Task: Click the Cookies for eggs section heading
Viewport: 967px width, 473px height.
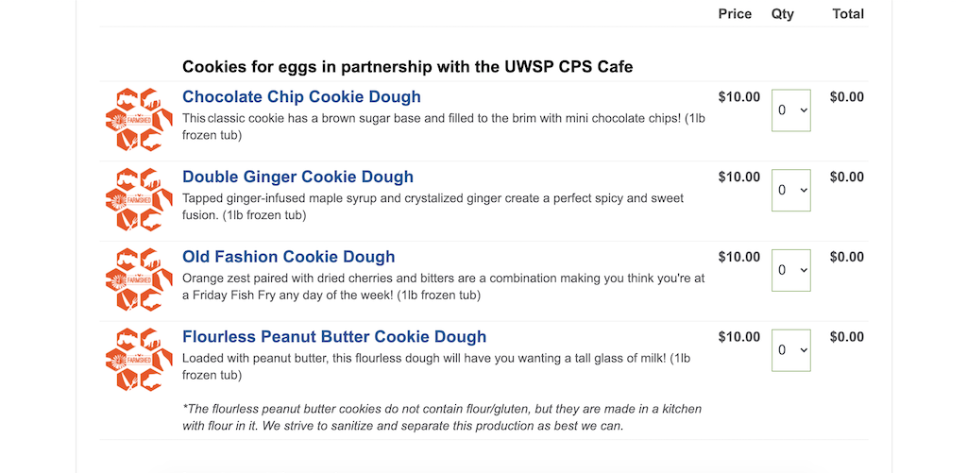Action: (408, 67)
